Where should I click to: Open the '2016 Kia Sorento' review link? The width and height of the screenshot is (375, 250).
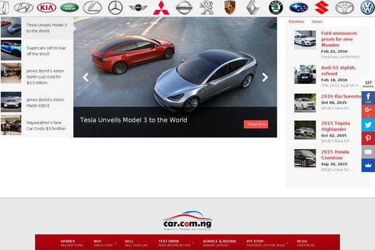(341, 96)
